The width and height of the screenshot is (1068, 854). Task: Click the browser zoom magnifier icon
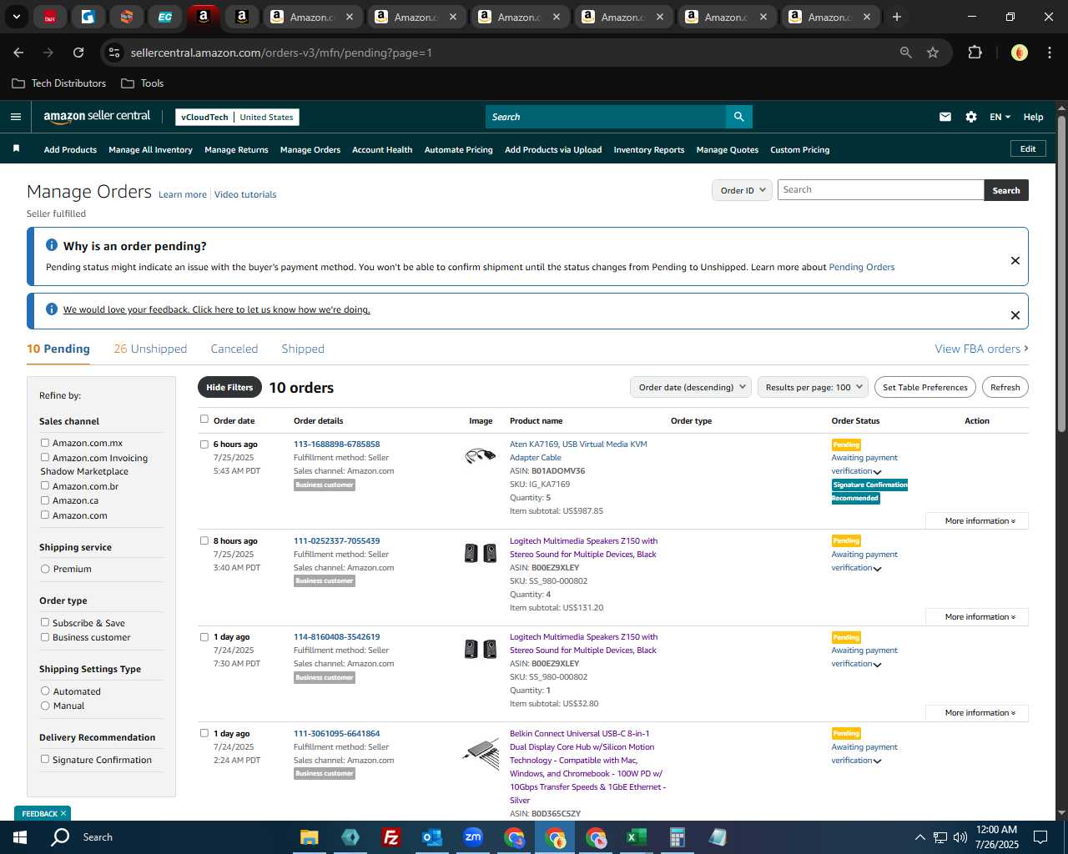[906, 53]
